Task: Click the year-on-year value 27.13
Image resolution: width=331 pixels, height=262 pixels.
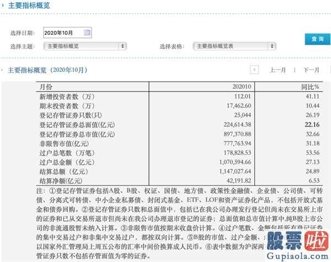Action: (x=313, y=162)
